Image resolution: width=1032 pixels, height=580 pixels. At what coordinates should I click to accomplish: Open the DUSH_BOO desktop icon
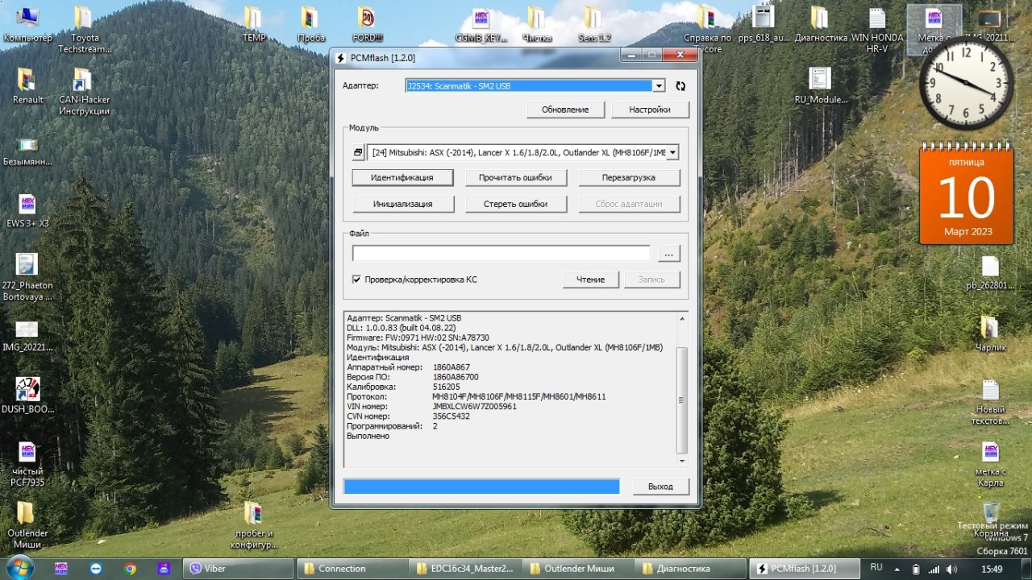coord(27,391)
